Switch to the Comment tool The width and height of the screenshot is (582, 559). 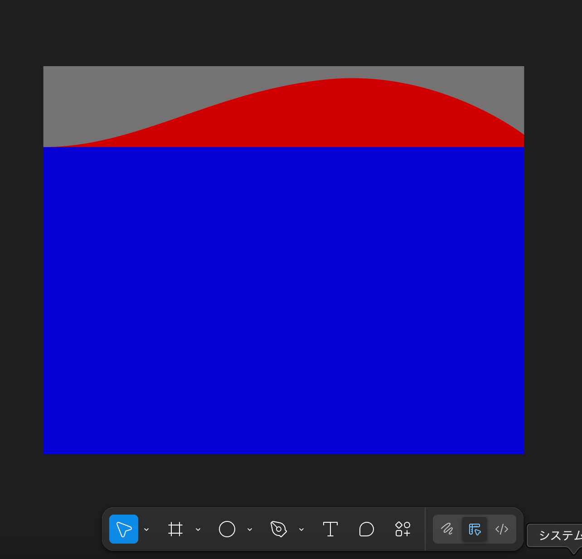367,529
